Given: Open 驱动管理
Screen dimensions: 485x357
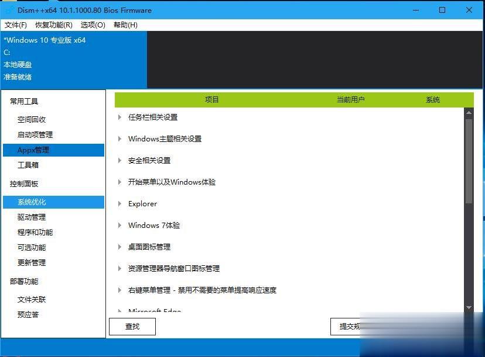Looking at the screenshot, I should click(32, 217).
